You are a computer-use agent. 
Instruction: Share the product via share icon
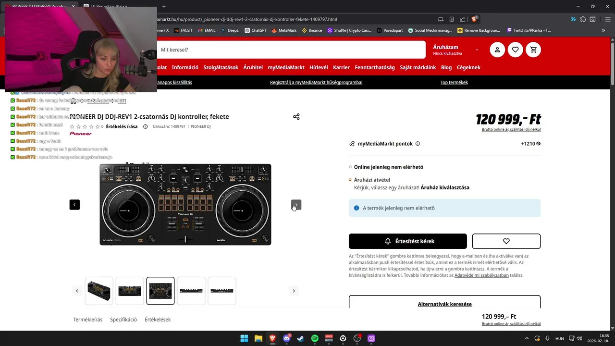point(296,117)
